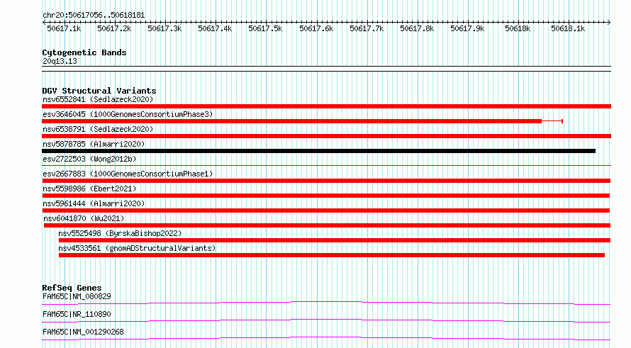Open variant nsv5598986 (Ebert2021) label
Image resolution: width=631 pixels, height=348 pixels.
point(89,189)
